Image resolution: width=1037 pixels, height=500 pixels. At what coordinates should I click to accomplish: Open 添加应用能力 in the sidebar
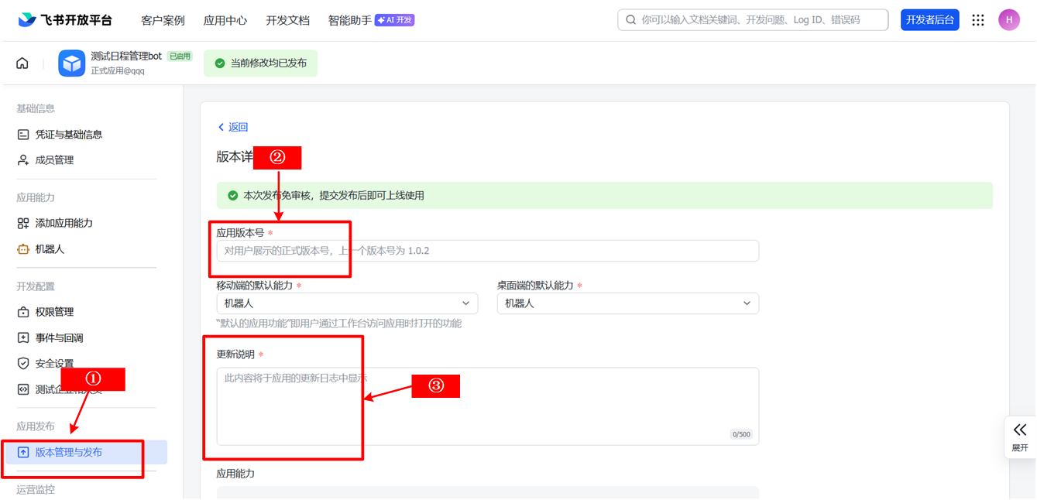64,223
